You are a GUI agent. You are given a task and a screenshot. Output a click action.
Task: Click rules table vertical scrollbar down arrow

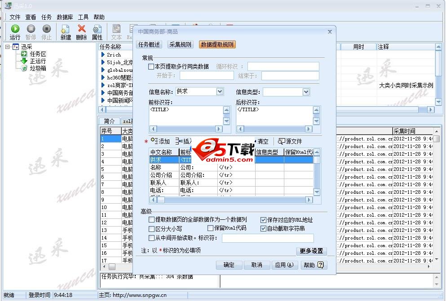coord(317,192)
